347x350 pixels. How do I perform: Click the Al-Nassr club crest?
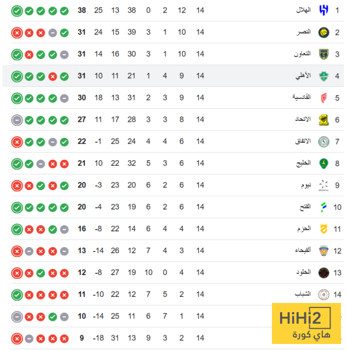[323, 32]
